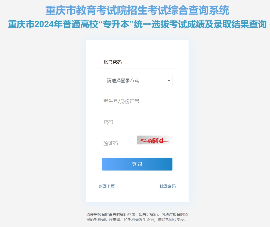Image resolution: width=270 pixels, height=227 pixels.
Task: Click the dropdown chevron arrow of 请选择登录方式
Action: [169, 80]
